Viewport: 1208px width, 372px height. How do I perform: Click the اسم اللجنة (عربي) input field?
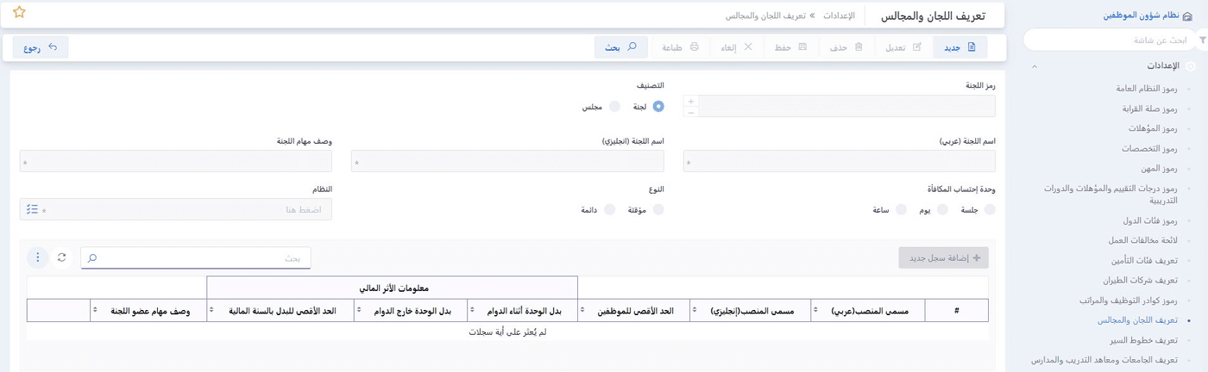(839, 161)
